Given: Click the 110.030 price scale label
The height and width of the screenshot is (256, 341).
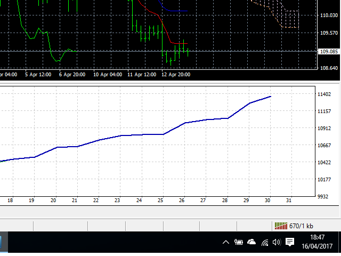Looking at the screenshot, I should pos(328,16).
